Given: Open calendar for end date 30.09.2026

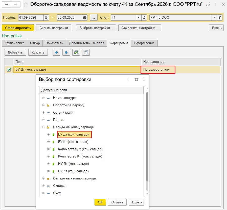Looking at the screenshot, I should pyautogui.click(x=84, y=17).
